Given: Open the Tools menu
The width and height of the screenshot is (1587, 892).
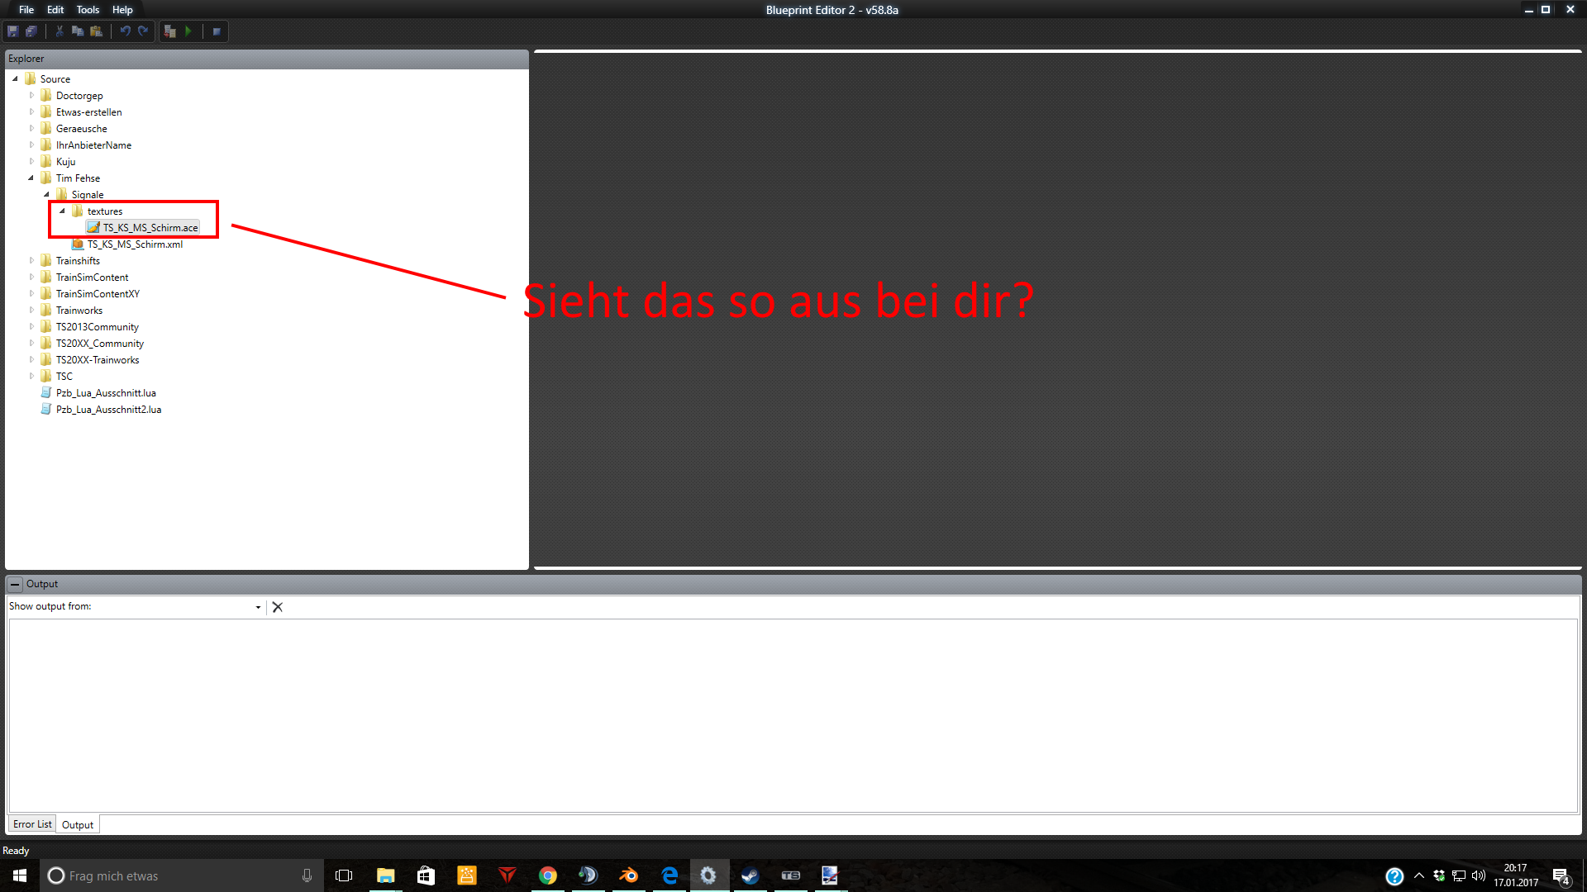Looking at the screenshot, I should point(88,10).
